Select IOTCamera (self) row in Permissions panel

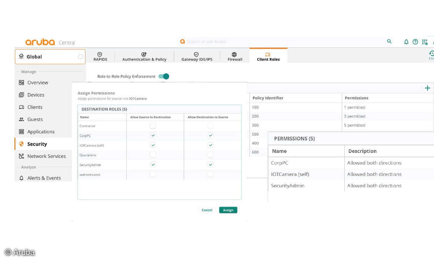[x=351, y=174]
